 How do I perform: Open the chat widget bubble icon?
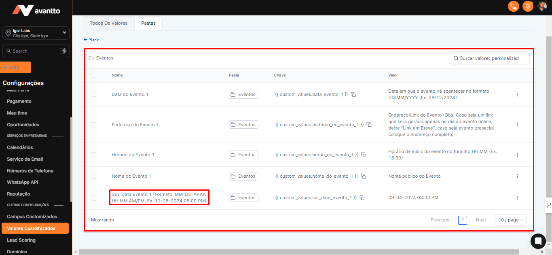pyautogui.click(x=538, y=241)
